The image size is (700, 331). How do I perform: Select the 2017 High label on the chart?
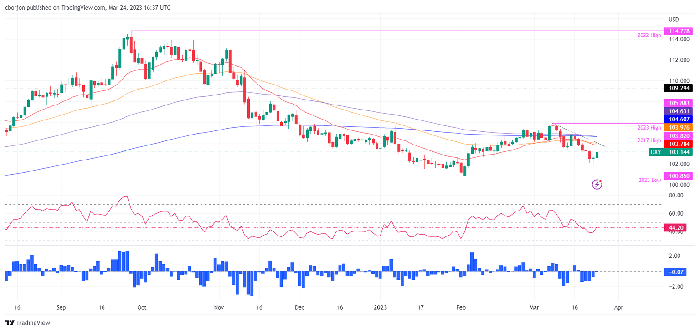(x=649, y=140)
